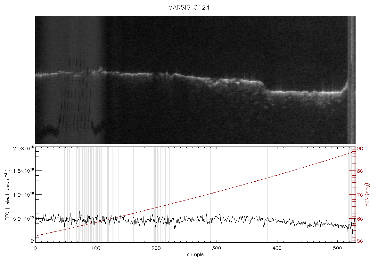The width and height of the screenshot is (378, 265).
Task: Click the 1.5×10^16 y-axis tick label
Action: point(23,171)
